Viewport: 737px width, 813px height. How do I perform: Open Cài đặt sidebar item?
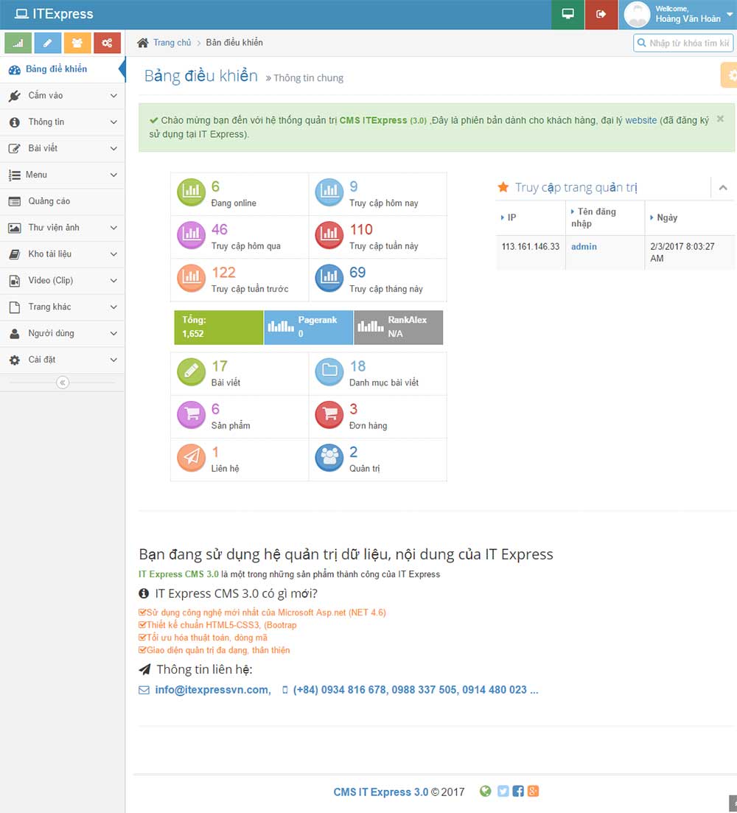[x=62, y=360]
